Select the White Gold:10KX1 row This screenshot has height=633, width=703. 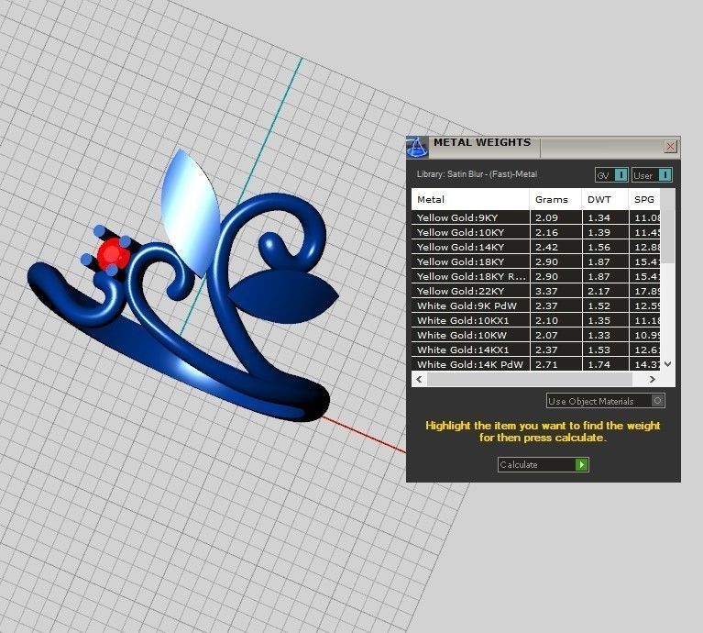[x=536, y=320]
